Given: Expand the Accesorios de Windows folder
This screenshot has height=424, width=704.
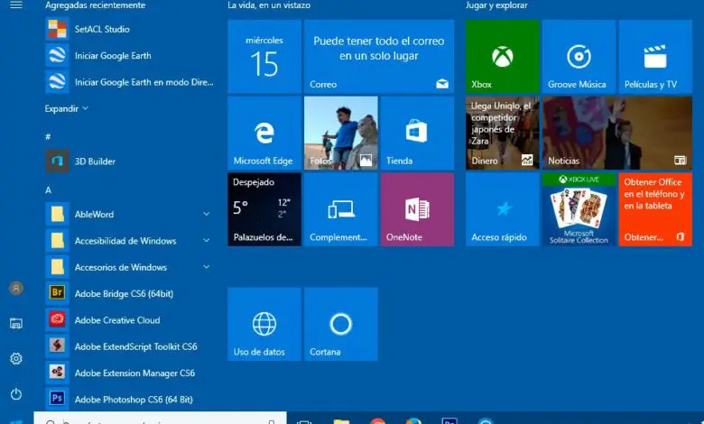Looking at the screenshot, I should [x=206, y=267].
